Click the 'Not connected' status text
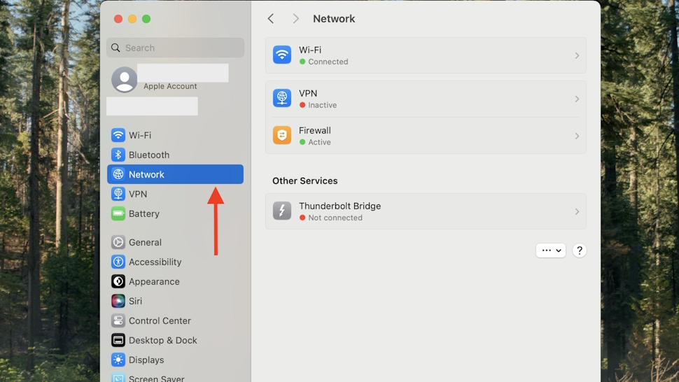679x382 pixels. pyautogui.click(x=335, y=218)
